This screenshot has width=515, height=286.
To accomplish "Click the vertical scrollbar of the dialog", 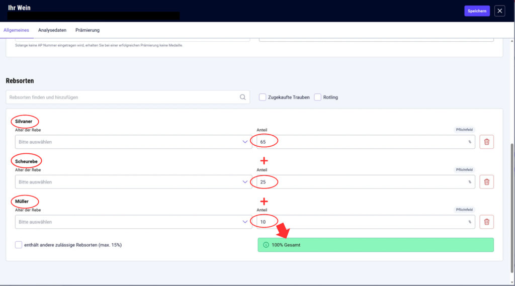I will tap(511, 208).
